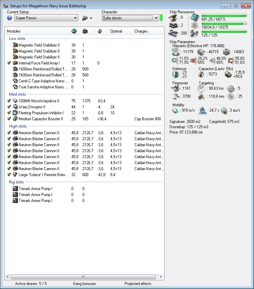Click the first Magnetic Field Stabilizer II icon
Screen dimensions: 254x289
(15, 45)
